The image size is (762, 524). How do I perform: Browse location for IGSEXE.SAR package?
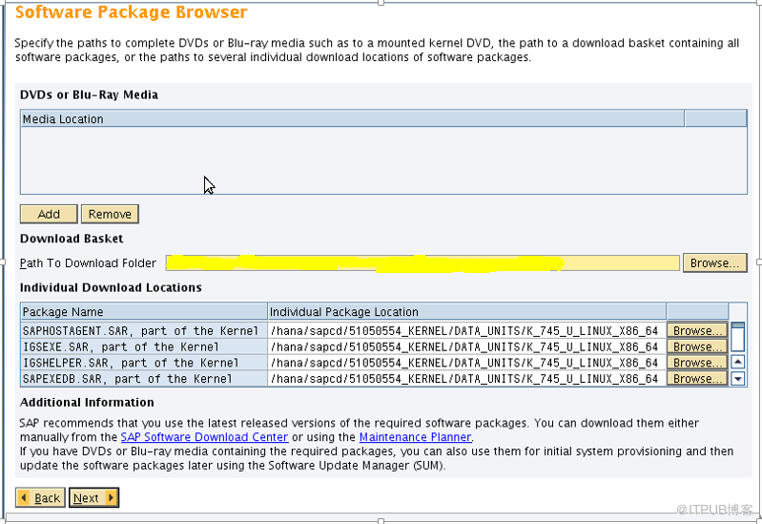tap(697, 346)
